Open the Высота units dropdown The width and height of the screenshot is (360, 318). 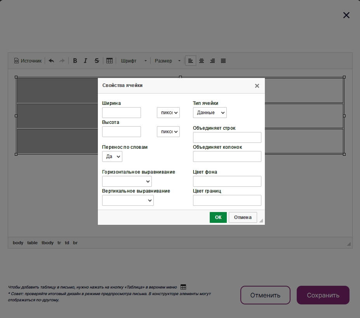[168, 132]
